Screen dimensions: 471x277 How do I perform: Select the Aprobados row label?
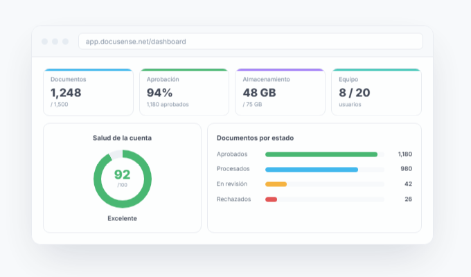coord(232,154)
